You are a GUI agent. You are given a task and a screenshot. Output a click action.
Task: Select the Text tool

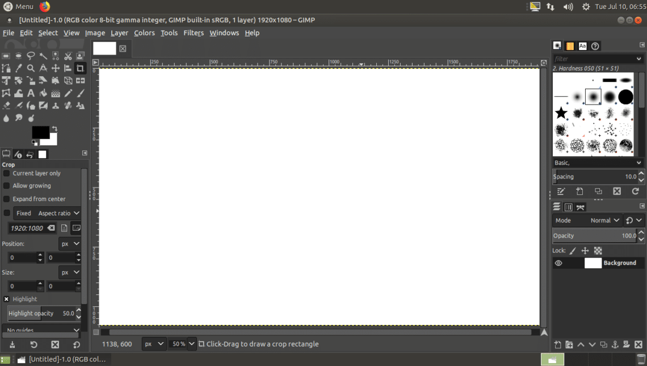(31, 93)
